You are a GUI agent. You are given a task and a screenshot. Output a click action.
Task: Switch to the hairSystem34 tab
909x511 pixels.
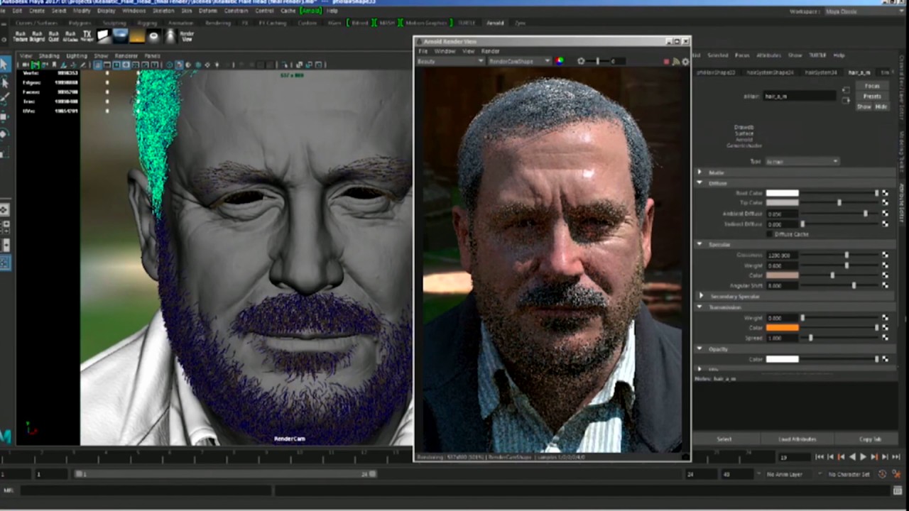tap(822, 72)
